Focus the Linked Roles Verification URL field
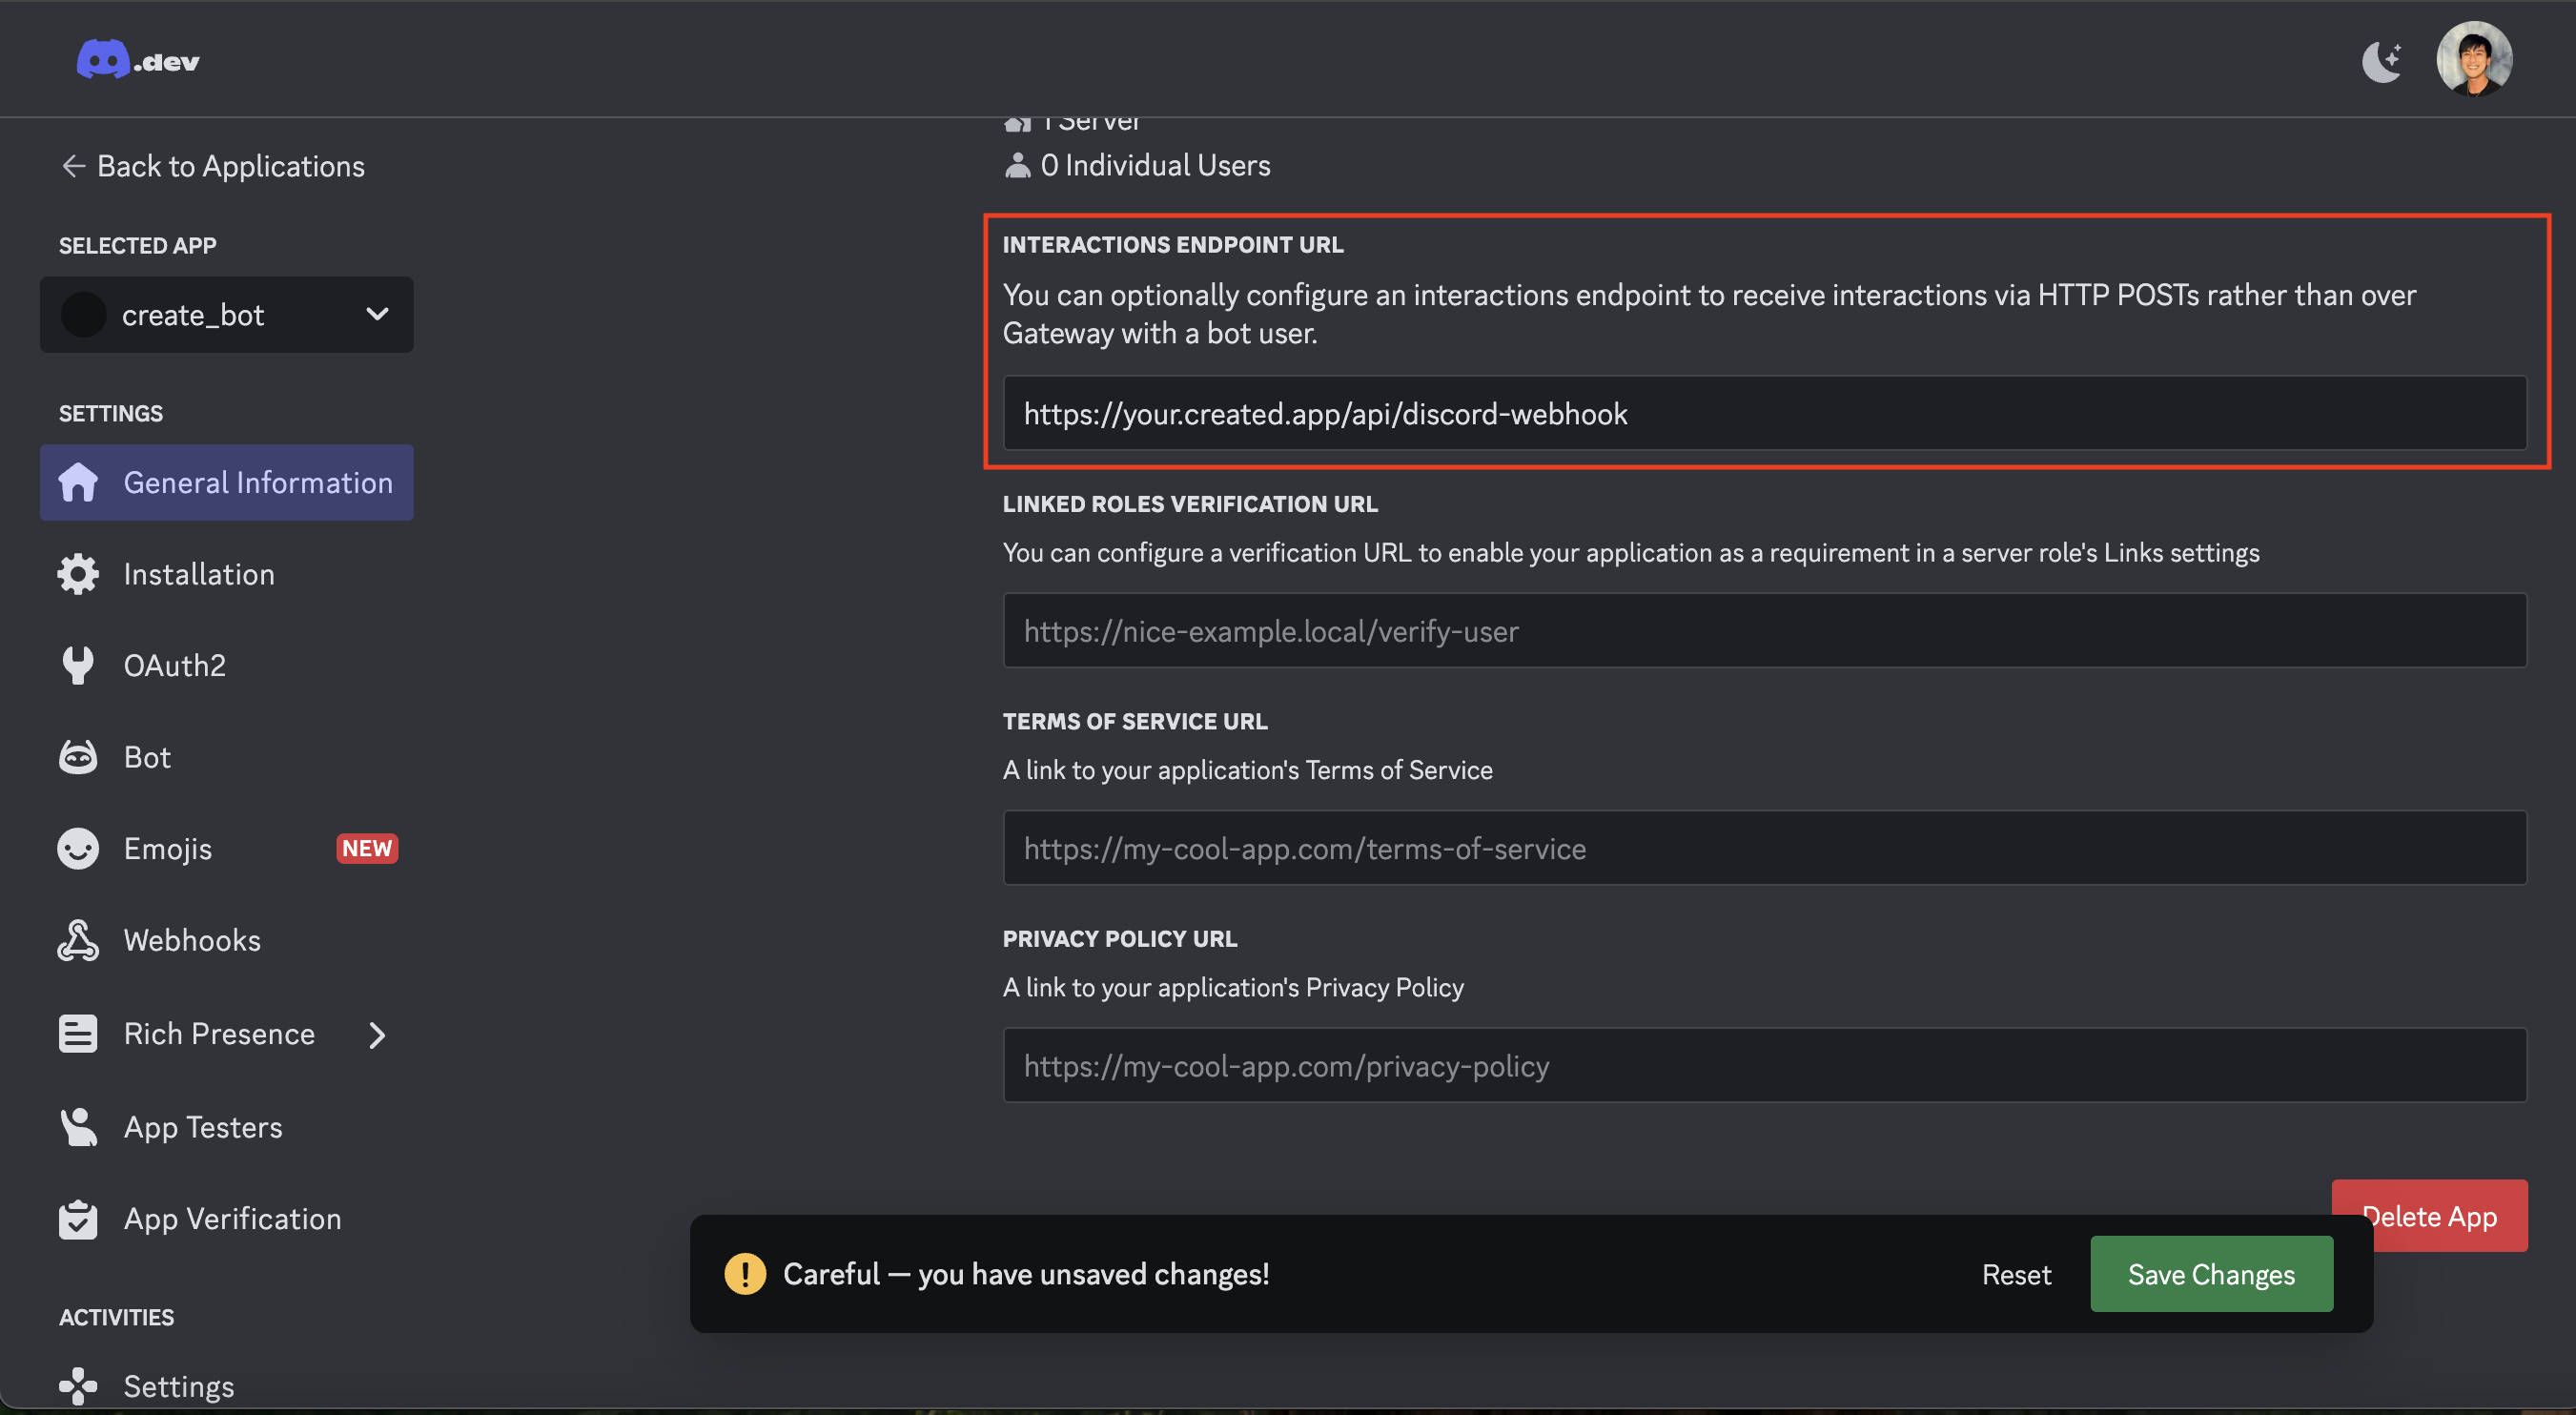This screenshot has width=2576, height=1415. coord(1764,631)
